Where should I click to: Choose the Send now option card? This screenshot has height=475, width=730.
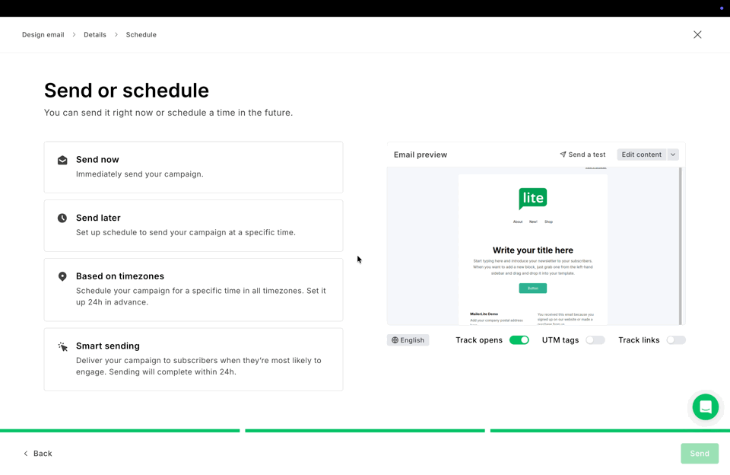(x=194, y=167)
